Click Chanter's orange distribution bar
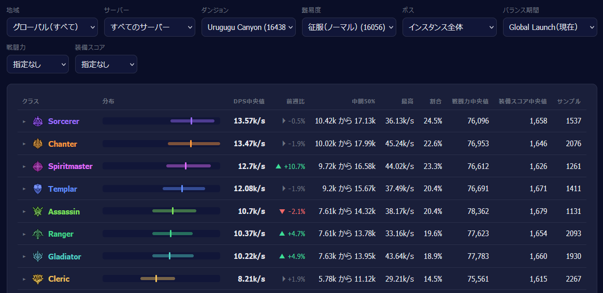 point(194,144)
